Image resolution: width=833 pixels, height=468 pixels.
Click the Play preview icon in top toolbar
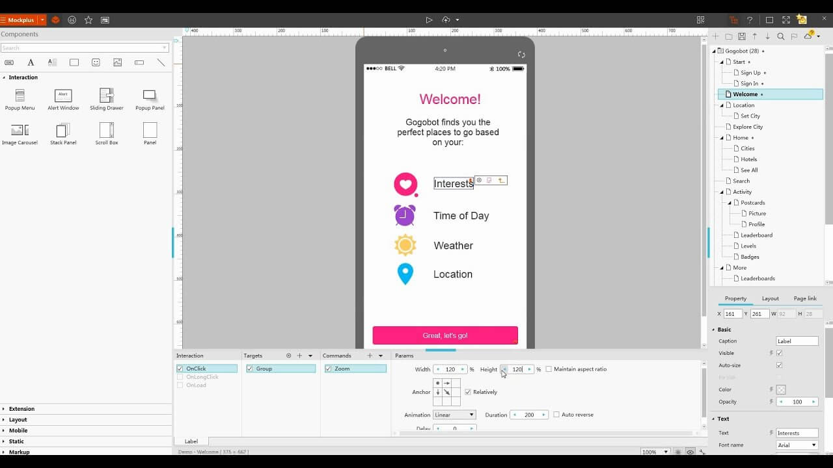429,20
